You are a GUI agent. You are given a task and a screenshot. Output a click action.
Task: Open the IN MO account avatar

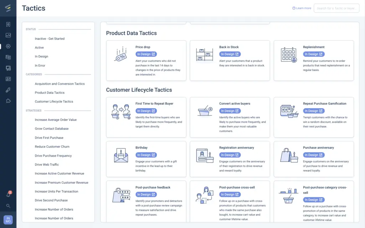[x=8, y=220]
